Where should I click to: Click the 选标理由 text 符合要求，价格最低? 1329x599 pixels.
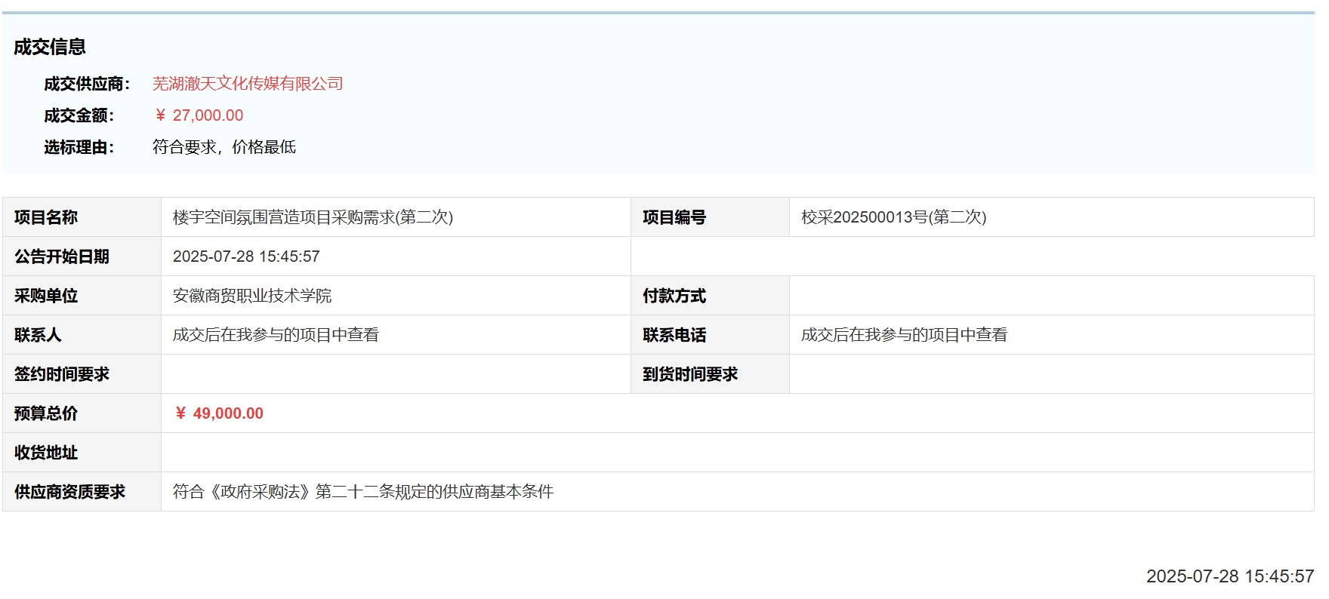[224, 147]
